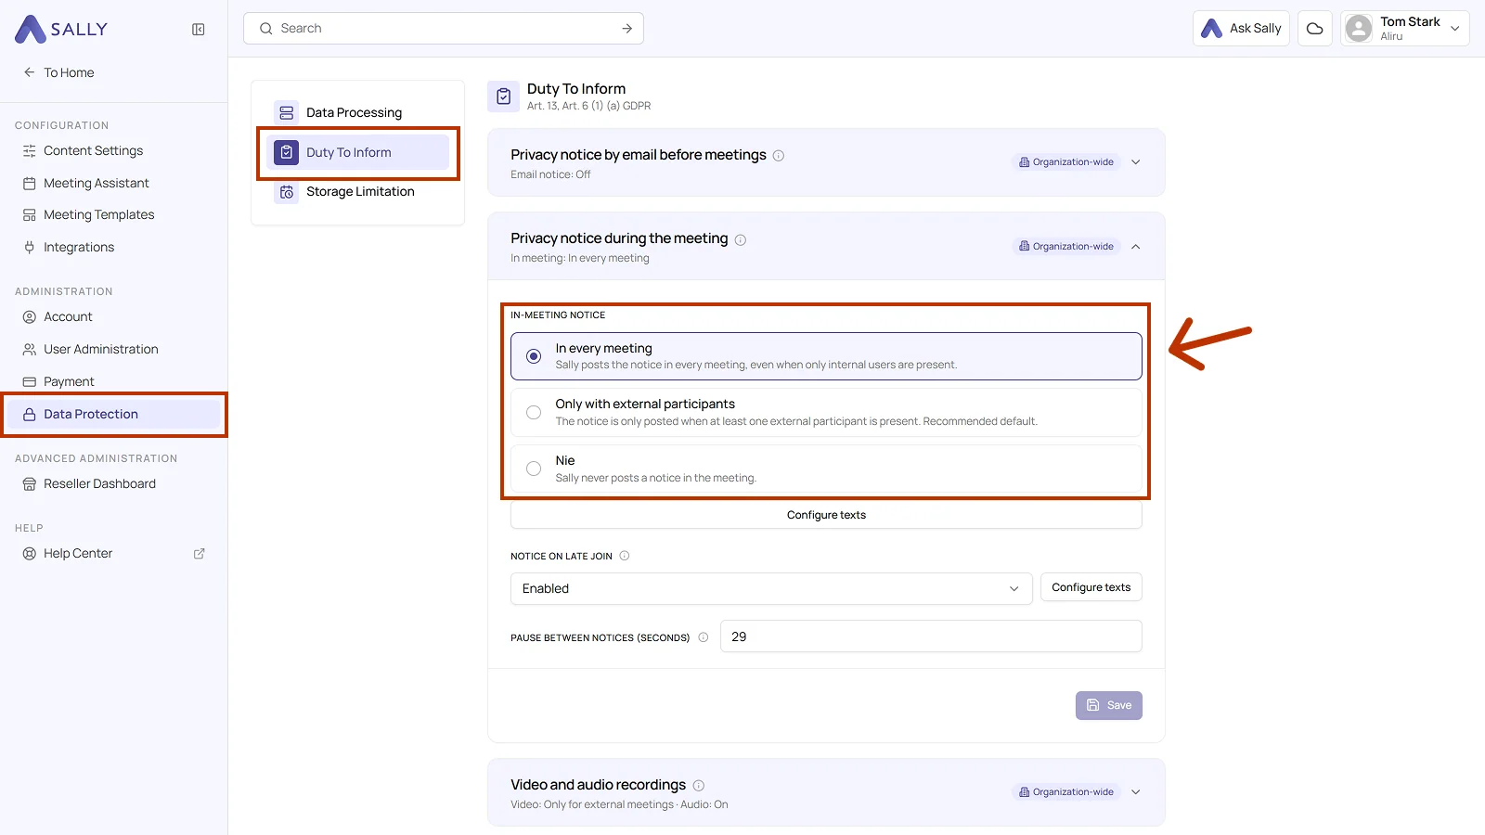This screenshot has height=835, width=1485.
Task: Open Tom Stark user menu
Action: 1405,29
